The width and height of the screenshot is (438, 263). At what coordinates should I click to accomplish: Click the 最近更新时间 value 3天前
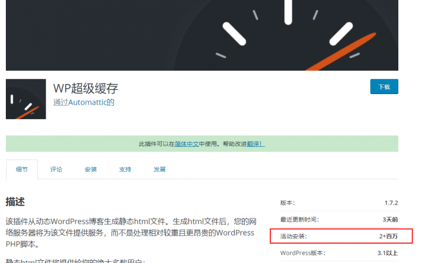click(x=390, y=220)
